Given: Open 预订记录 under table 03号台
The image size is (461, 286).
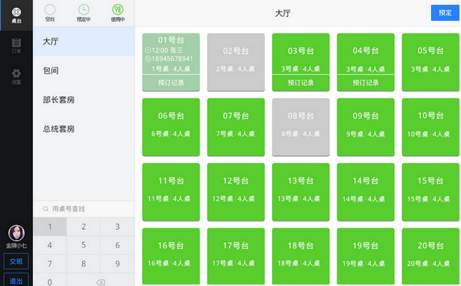Looking at the screenshot, I should click(300, 83).
